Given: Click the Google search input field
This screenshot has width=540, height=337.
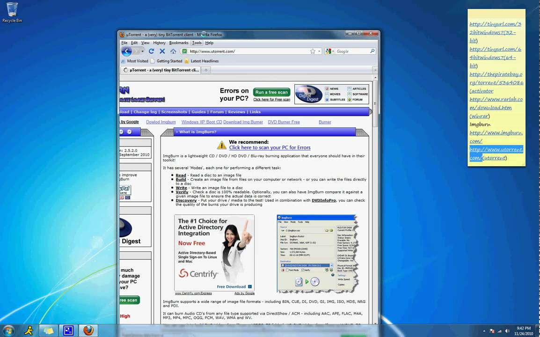Looking at the screenshot, I should click(352, 51).
